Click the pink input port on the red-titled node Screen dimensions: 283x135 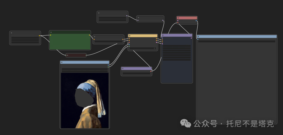(178, 21)
